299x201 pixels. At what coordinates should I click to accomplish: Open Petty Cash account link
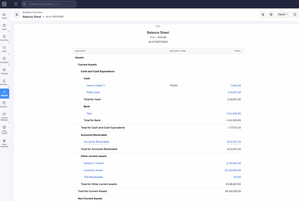(x=93, y=92)
